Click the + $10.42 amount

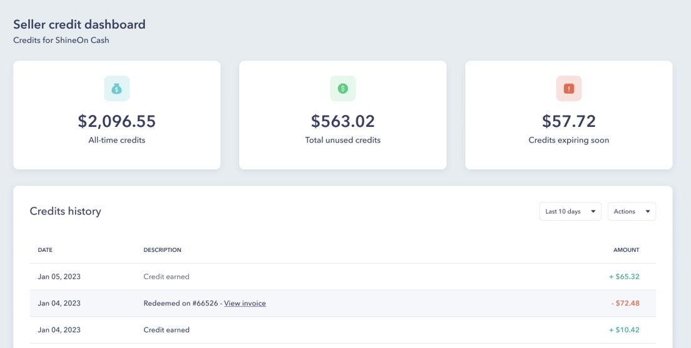pos(624,329)
